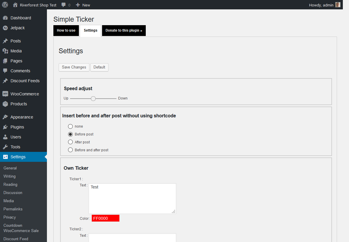Click the Plugins plug icon in sidebar

[x=5, y=127]
